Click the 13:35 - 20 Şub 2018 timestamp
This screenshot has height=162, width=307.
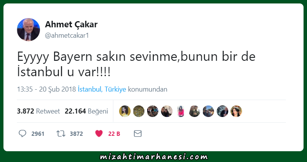pos(46,89)
